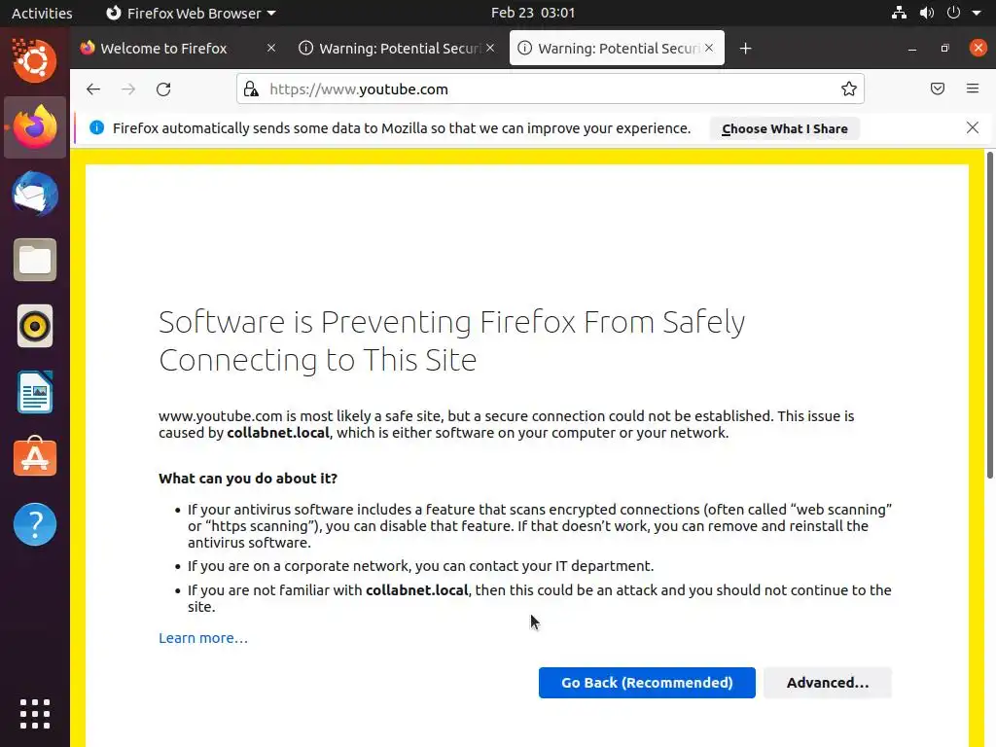This screenshot has width=996, height=747.
Task: Switch to the Welcome to Firefox tab
Action: 163,49
